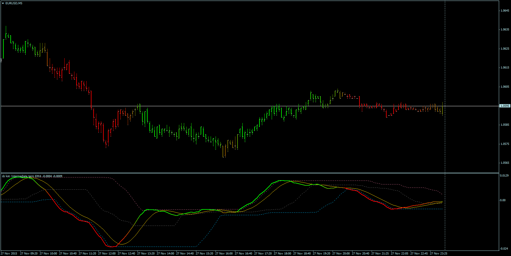Image resolution: width=511 pixels, height=256 pixels.
Task: Select the 27 Nov 13:20 time label
Action: tap(146, 254)
